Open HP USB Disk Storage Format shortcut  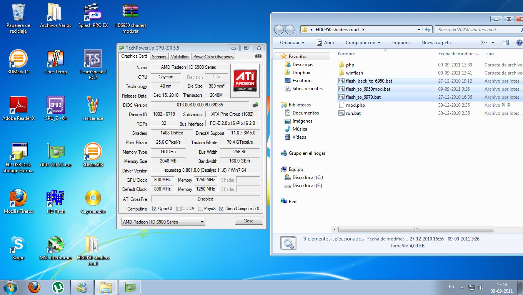[18, 157]
